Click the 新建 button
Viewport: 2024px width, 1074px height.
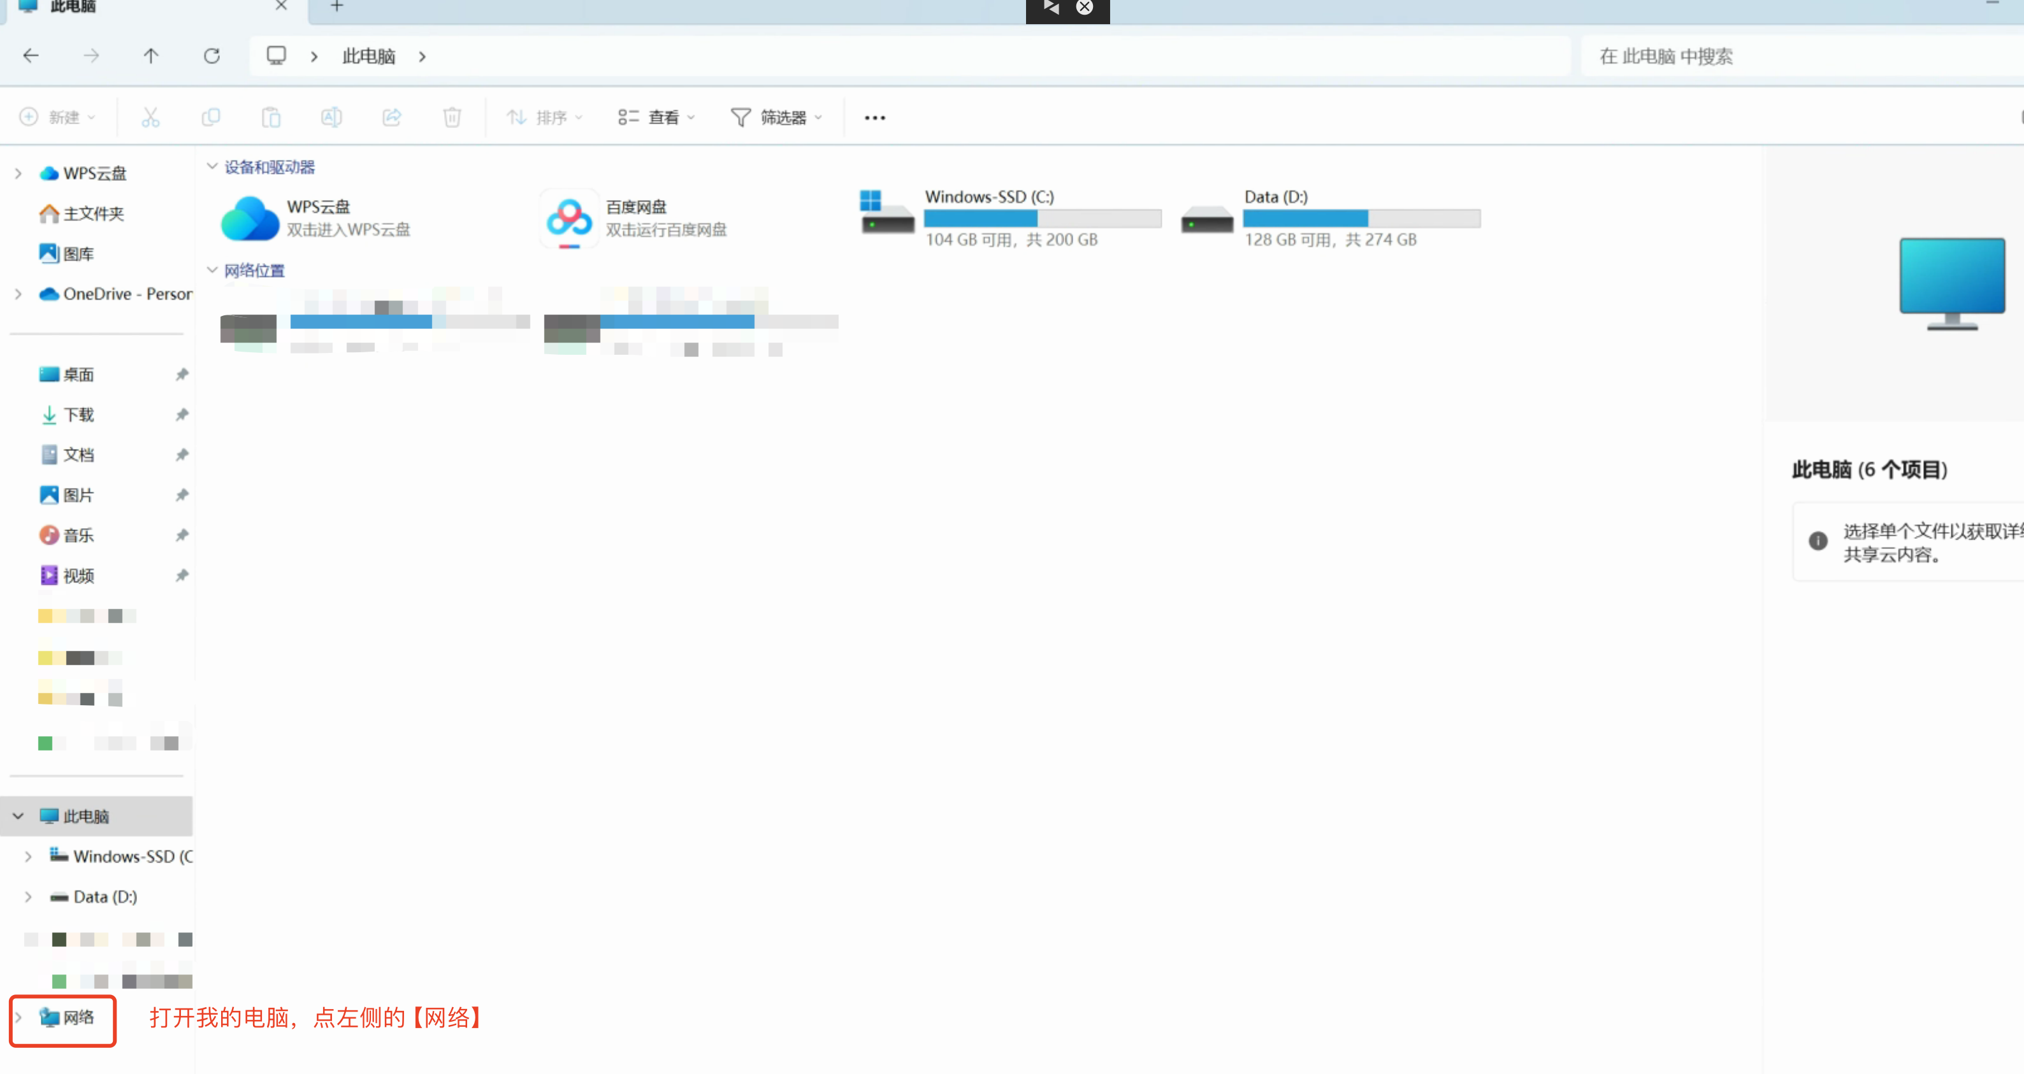57,117
